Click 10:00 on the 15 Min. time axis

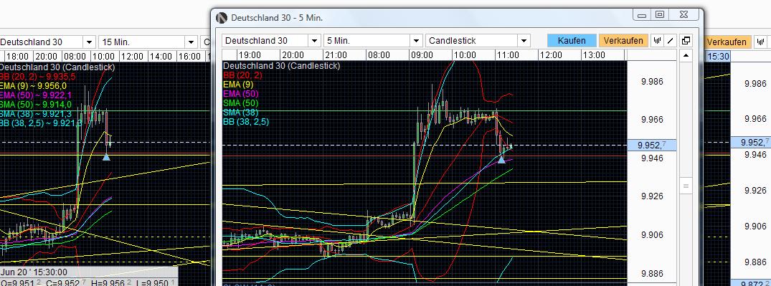pos(104,57)
